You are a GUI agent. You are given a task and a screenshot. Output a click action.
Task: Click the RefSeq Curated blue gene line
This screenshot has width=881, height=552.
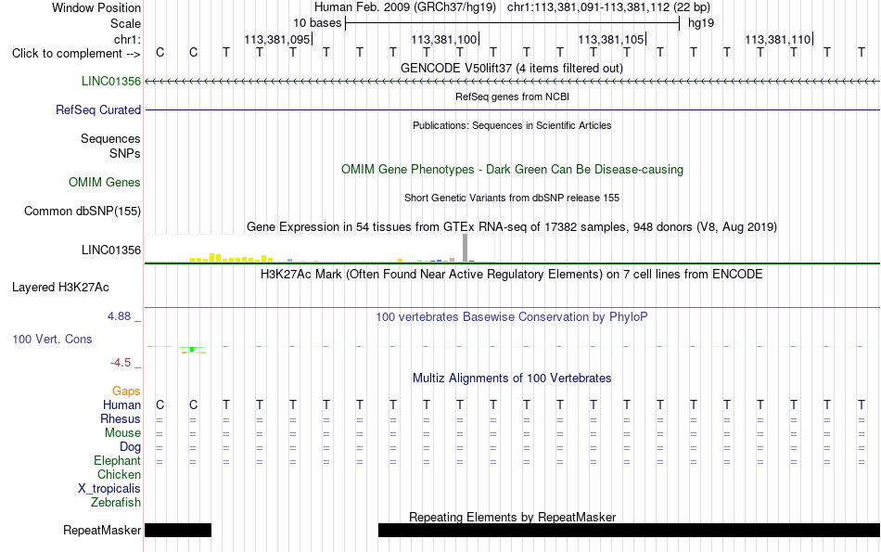pos(513,110)
